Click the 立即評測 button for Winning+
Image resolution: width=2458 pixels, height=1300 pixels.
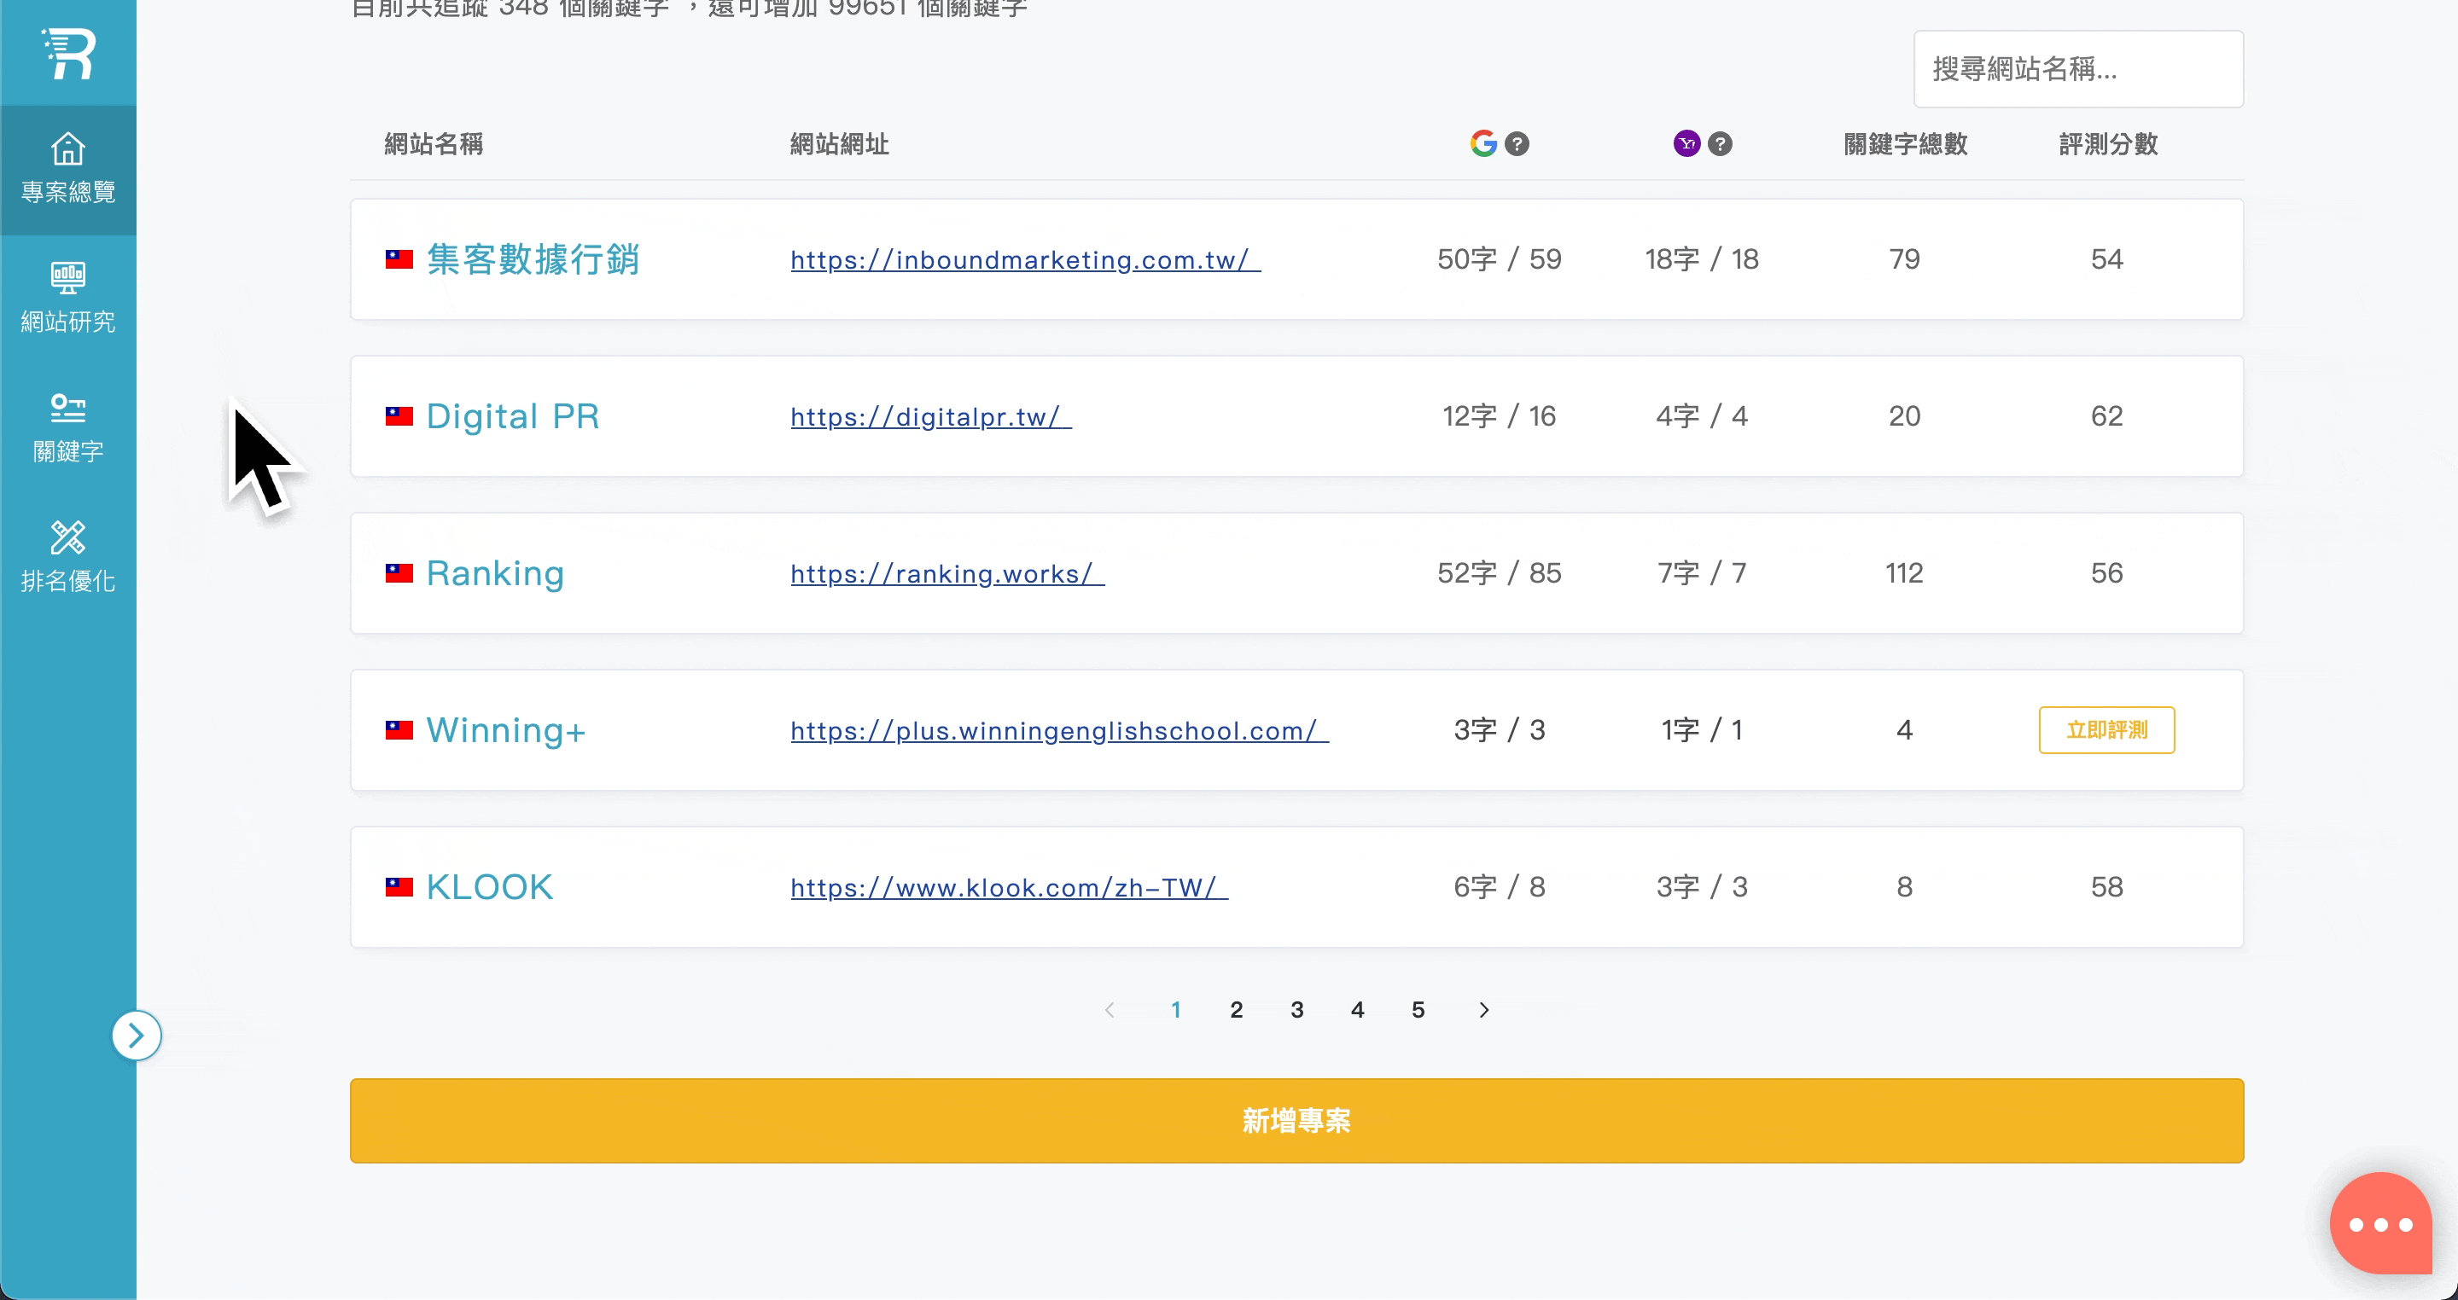pos(2106,729)
